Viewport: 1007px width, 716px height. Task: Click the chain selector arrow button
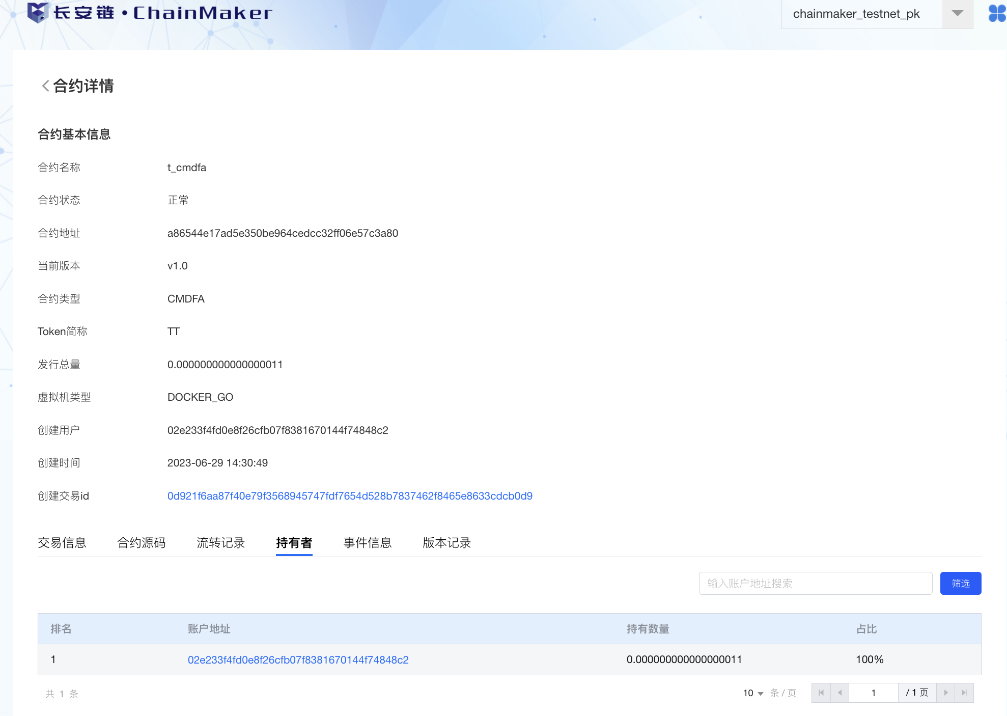(x=957, y=14)
